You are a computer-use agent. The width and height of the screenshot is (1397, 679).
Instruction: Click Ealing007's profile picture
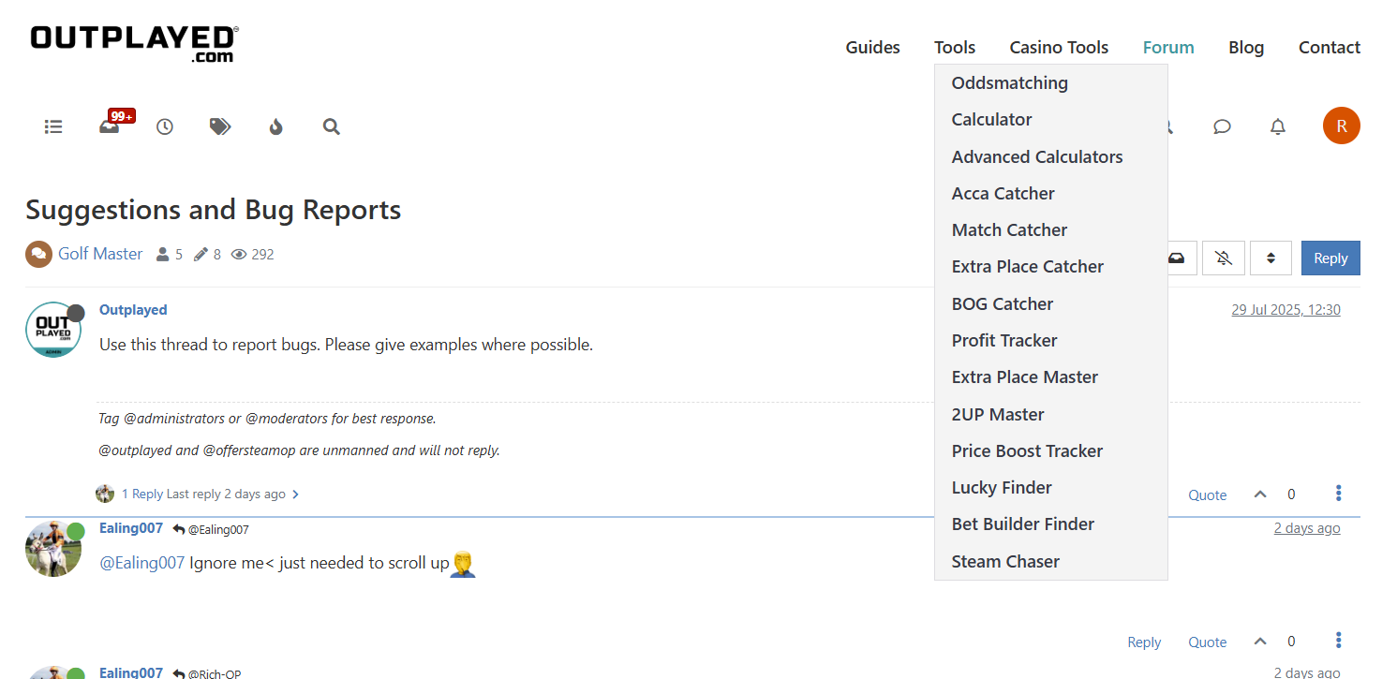tap(53, 549)
